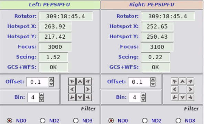Click the left arrow in Left offset pad
The height and width of the screenshot is (124, 204).
coord(72,89)
